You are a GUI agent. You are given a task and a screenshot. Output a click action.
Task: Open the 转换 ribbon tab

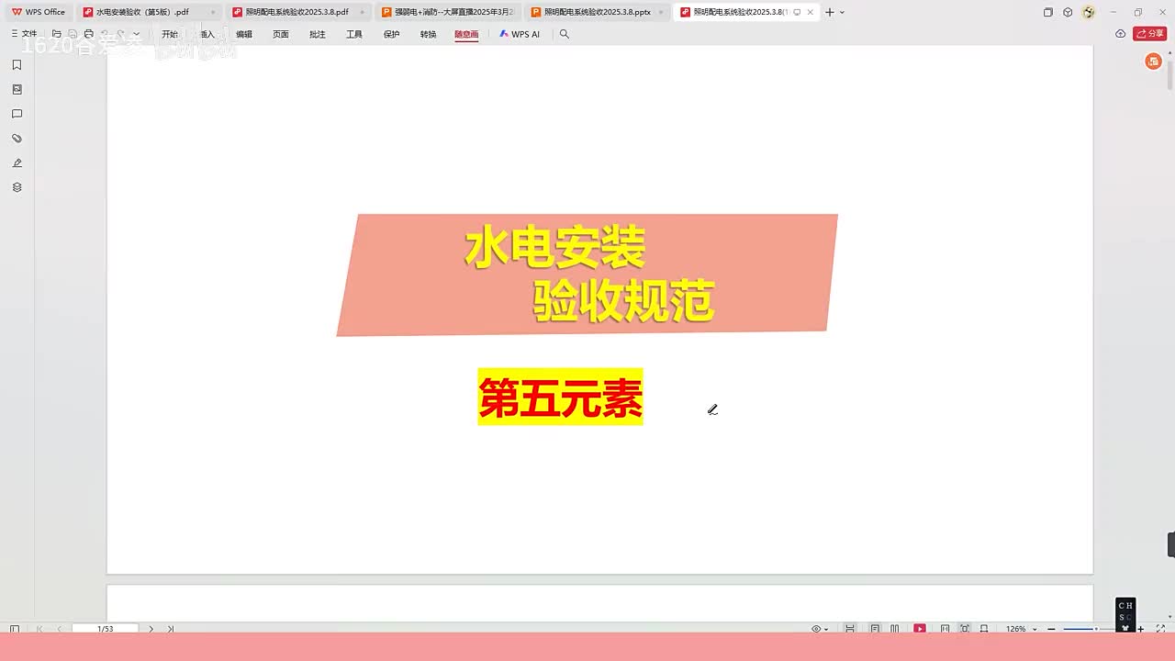coord(429,34)
